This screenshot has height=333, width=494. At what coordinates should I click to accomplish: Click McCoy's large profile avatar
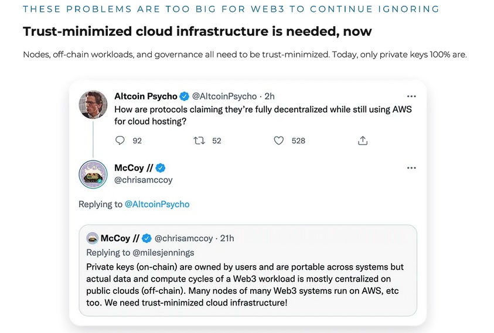click(x=93, y=174)
